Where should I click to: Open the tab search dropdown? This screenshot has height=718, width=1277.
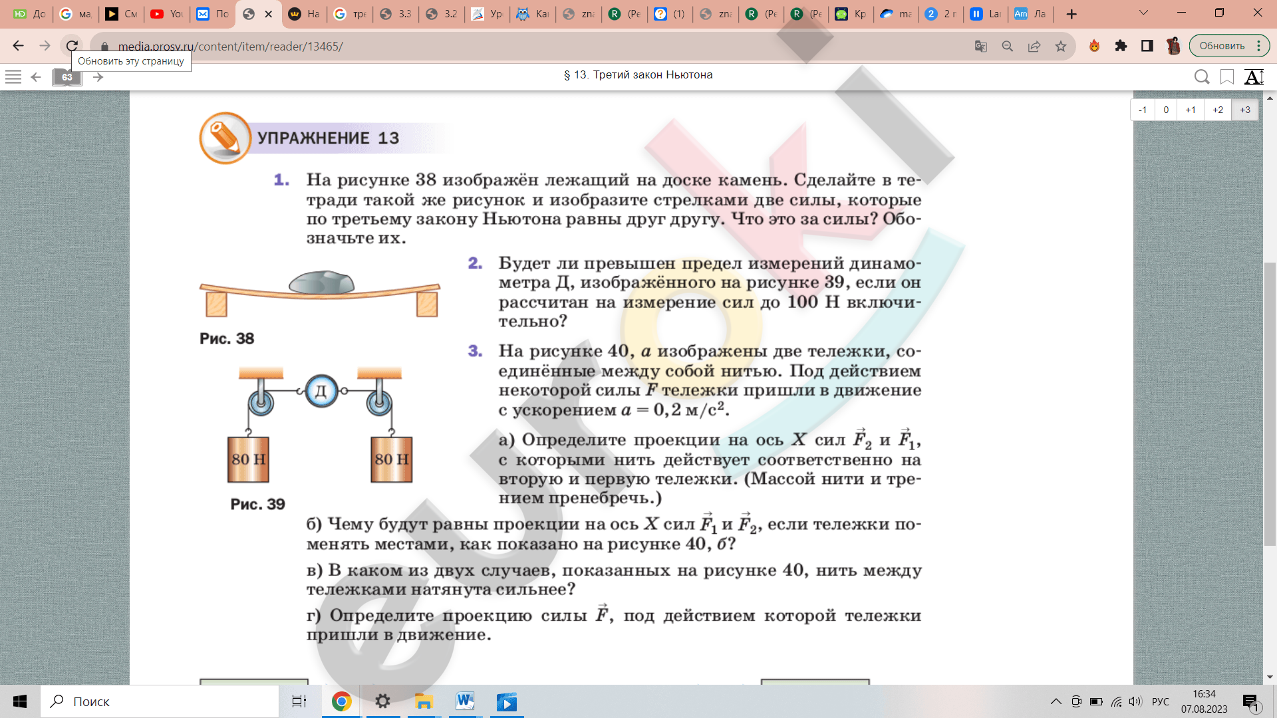pyautogui.click(x=1143, y=13)
